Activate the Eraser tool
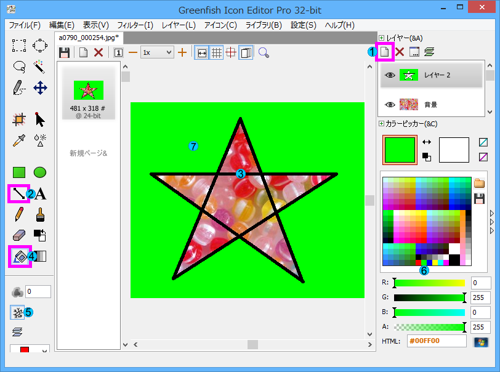 click(x=19, y=235)
